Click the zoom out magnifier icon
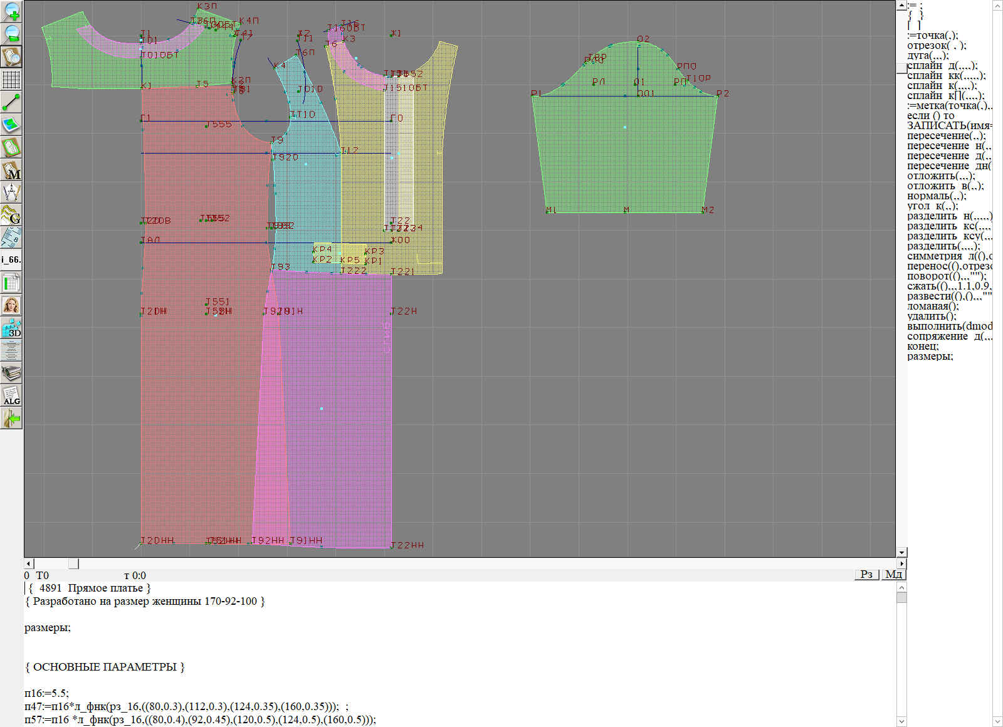This screenshot has width=1003, height=727. pyautogui.click(x=11, y=34)
